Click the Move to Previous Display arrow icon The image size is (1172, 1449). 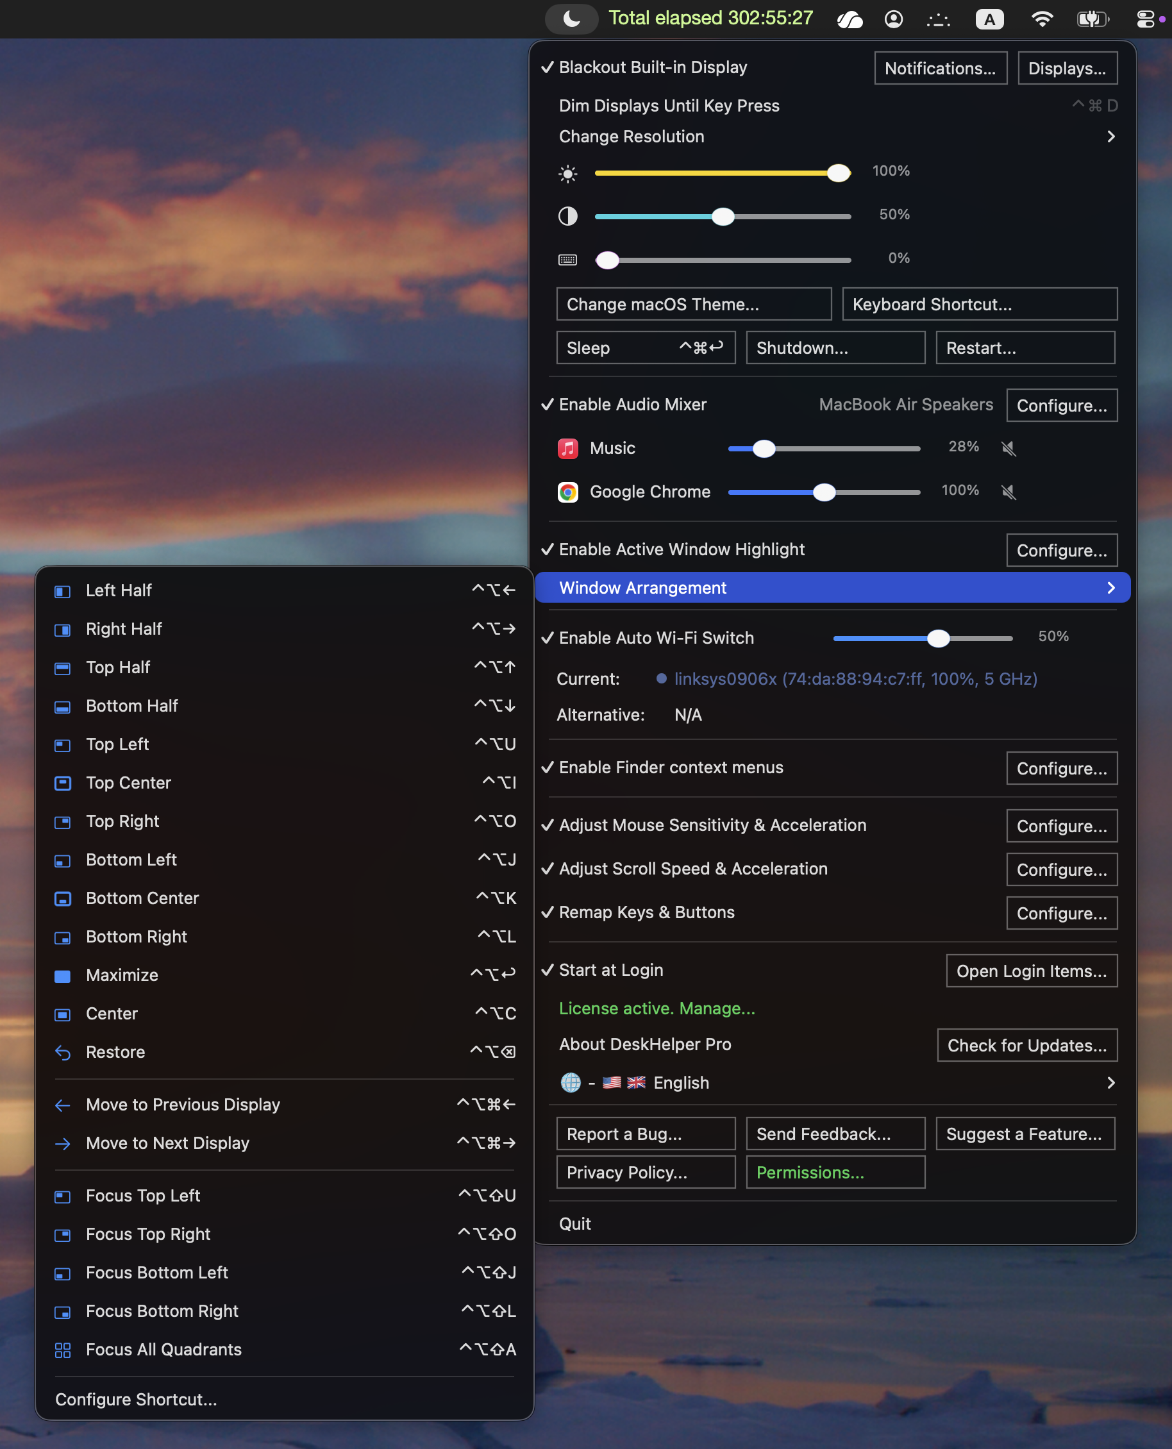(x=62, y=1105)
